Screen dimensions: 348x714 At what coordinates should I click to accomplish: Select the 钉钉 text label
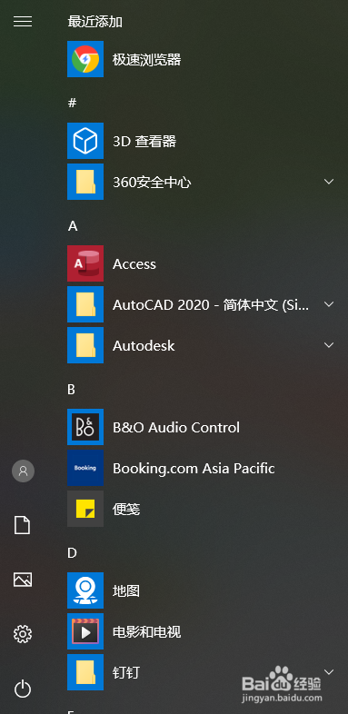tap(126, 672)
